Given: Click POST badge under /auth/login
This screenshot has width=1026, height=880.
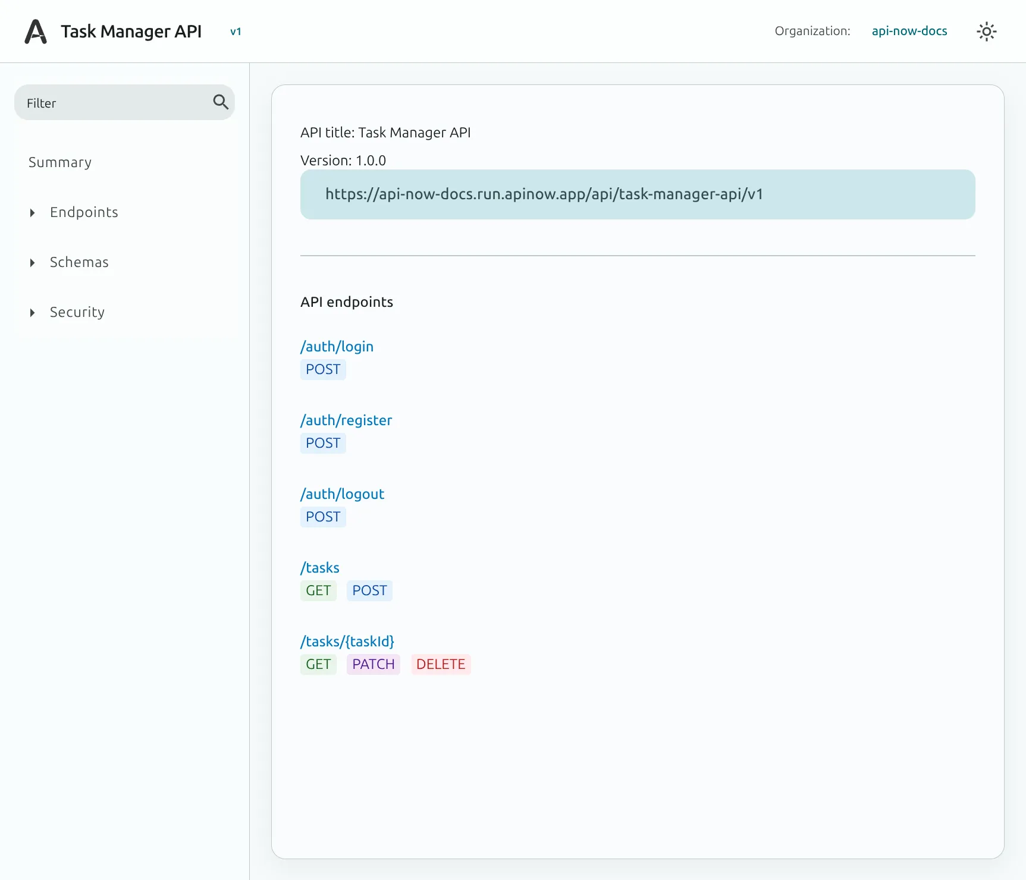Looking at the screenshot, I should click(x=323, y=369).
